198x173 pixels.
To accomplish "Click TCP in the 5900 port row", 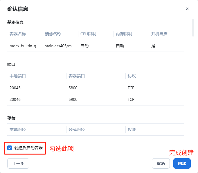I will pyautogui.click(x=131, y=100).
